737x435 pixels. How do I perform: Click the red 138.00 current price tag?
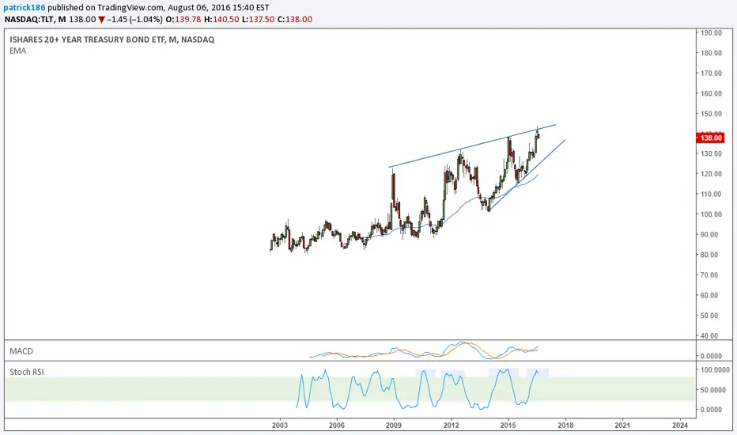coord(711,138)
